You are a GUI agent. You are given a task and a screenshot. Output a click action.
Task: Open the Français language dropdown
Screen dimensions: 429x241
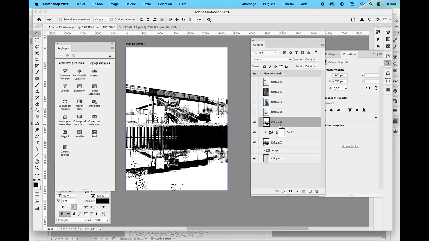tap(72, 220)
